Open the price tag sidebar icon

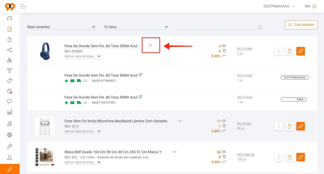pos(10,81)
